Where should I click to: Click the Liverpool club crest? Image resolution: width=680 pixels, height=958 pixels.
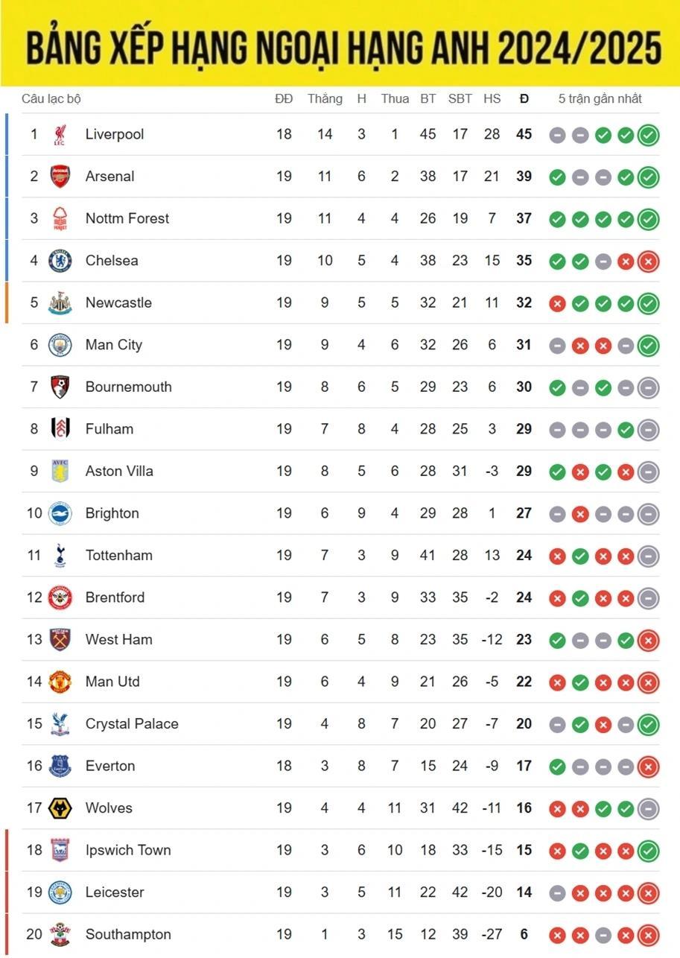pyautogui.click(x=60, y=135)
